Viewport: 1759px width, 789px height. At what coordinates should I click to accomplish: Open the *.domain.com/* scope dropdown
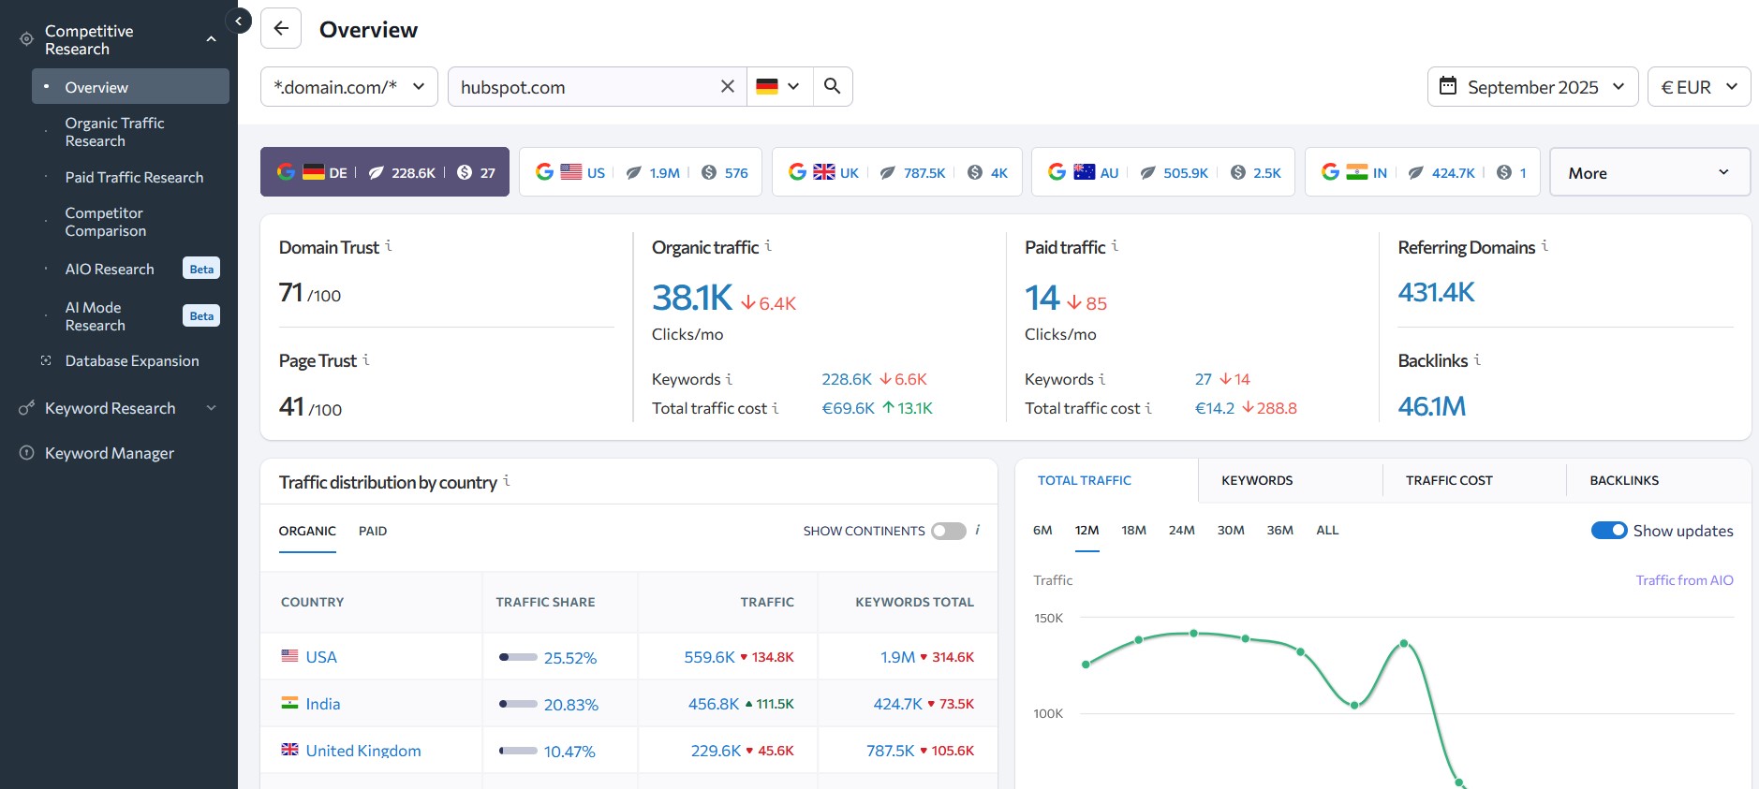(348, 87)
